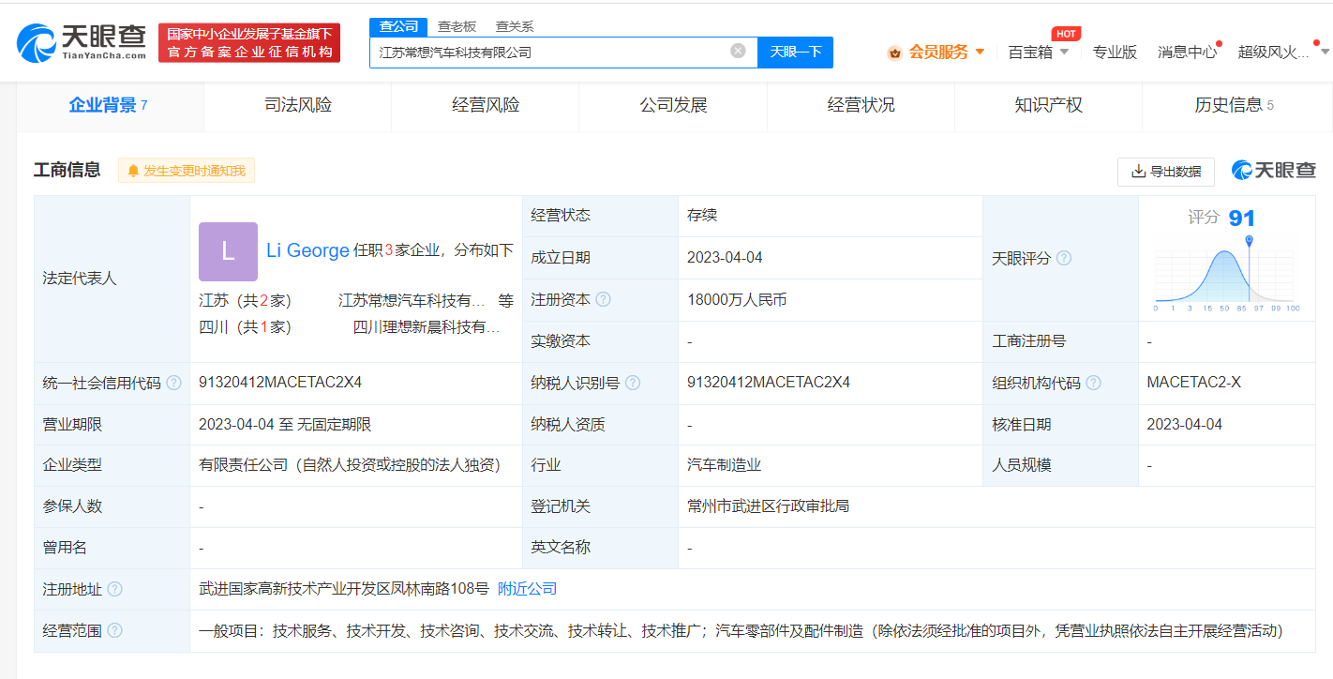This screenshot has height=679, width=1333.
Task: Click the 汽车制造业 industry value
Action: (724, 465)
